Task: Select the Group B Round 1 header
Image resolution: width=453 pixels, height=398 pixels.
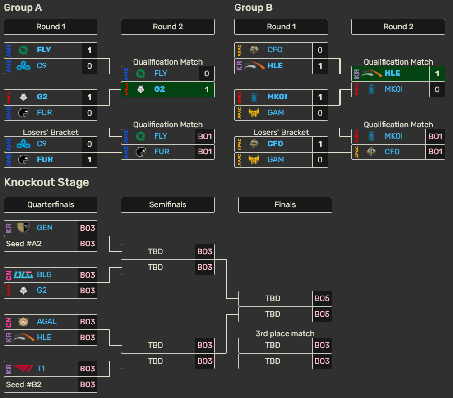Action: pyautogui.click(x=281, y=27)
